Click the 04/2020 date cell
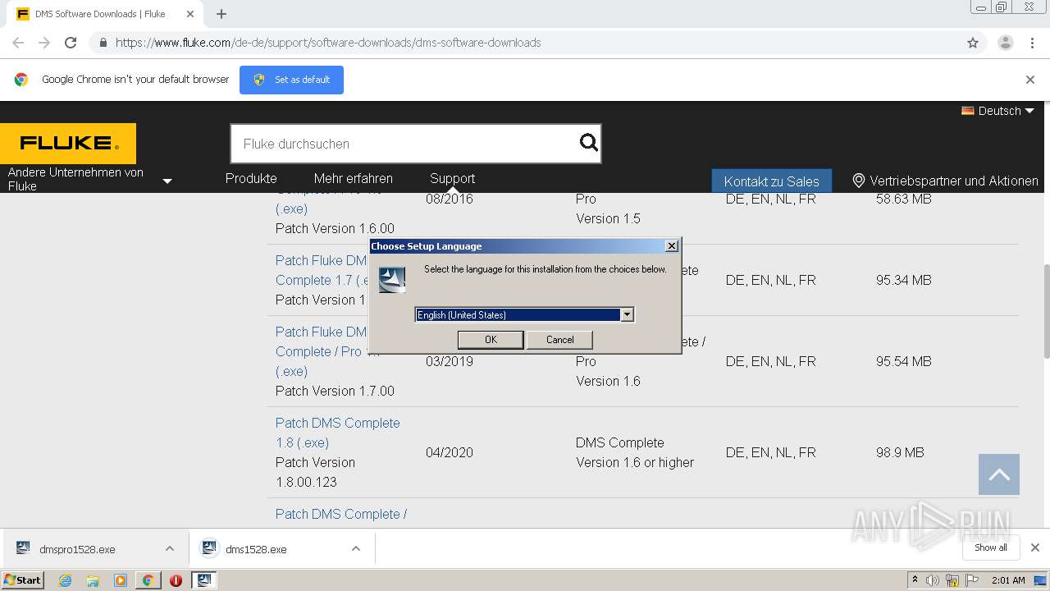The image size is (1050, 591). pos(450,452)
